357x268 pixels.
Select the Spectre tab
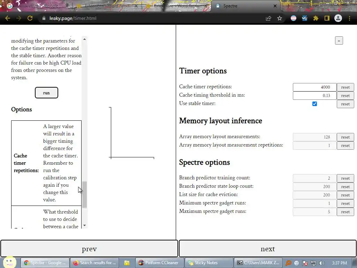pyautogui.click(x=246, y=6)
